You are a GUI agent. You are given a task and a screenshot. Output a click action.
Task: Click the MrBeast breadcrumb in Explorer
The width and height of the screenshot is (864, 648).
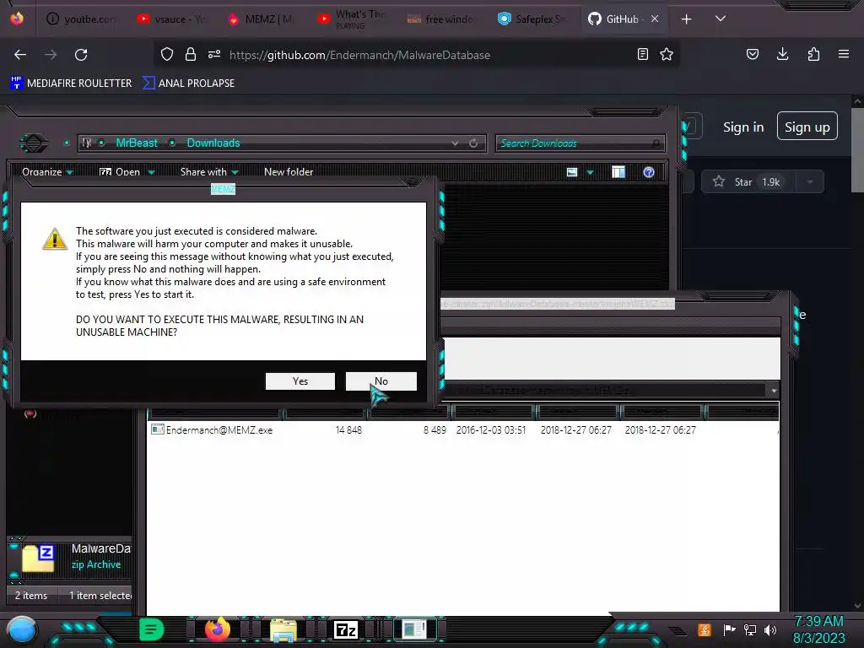tap(137, 143)
